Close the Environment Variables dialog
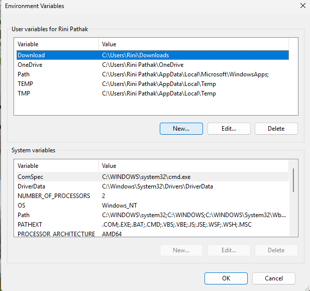Image resolution: width=310 pixels, height=291 pixels. [302, 6]
